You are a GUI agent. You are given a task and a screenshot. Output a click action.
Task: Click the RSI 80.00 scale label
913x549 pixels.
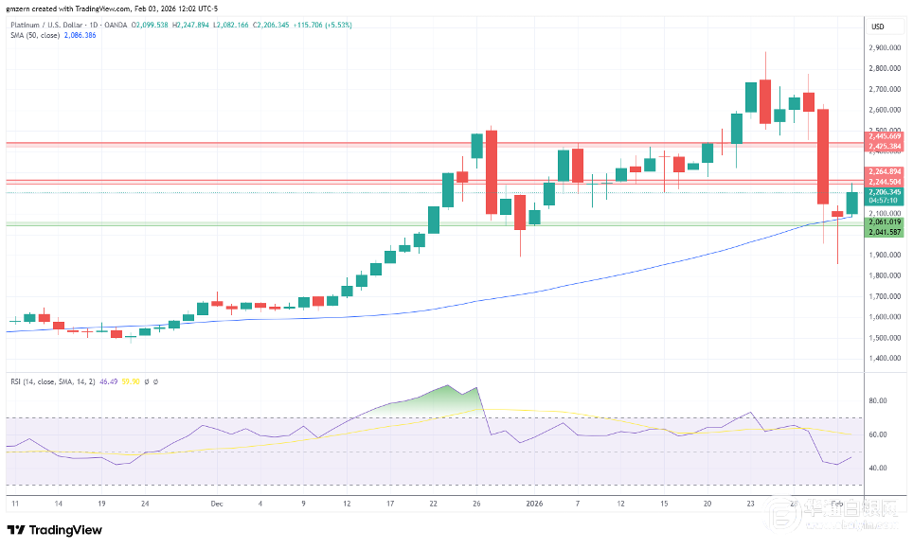click(877, 401)
